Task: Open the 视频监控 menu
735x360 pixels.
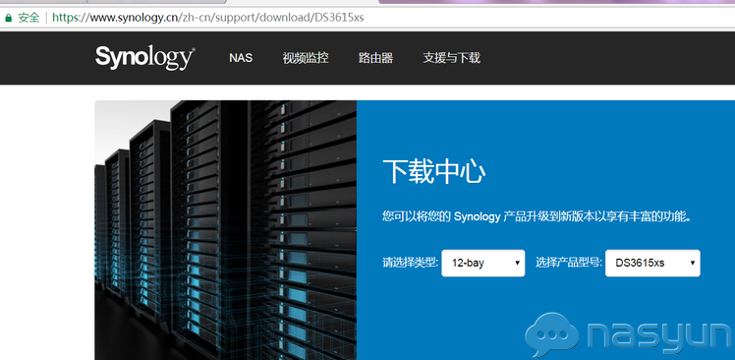Action: [306, 58]
